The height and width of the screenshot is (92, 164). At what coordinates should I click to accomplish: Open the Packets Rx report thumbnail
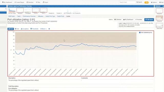coord(52,11)
